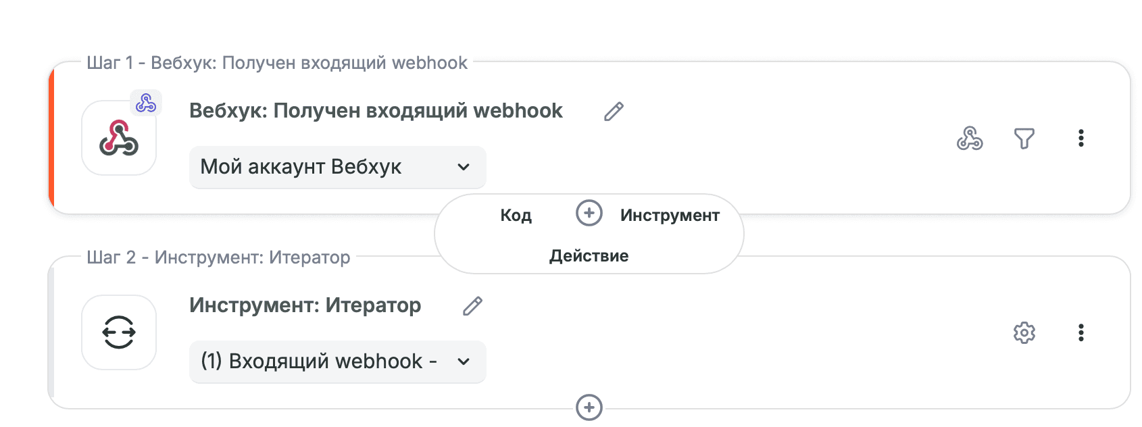Choose the 'Код' option in the add popup
1142x427 pixels.
[x=516, y=215]
